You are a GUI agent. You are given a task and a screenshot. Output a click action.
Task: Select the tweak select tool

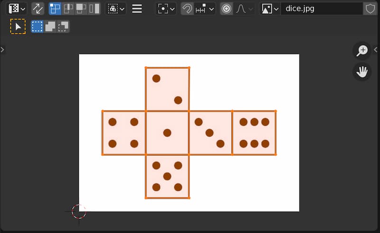pyautogui.click(x=18, y=27)
